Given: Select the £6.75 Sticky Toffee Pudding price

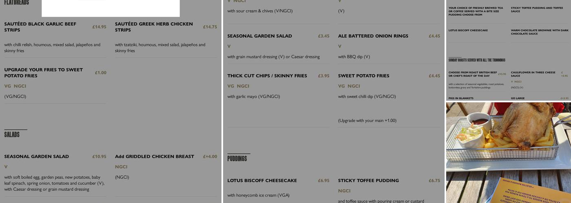Looking at the screenshot, I should click(434, 181).
